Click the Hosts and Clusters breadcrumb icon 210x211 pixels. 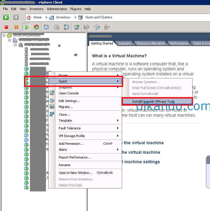tap(80, 18)
